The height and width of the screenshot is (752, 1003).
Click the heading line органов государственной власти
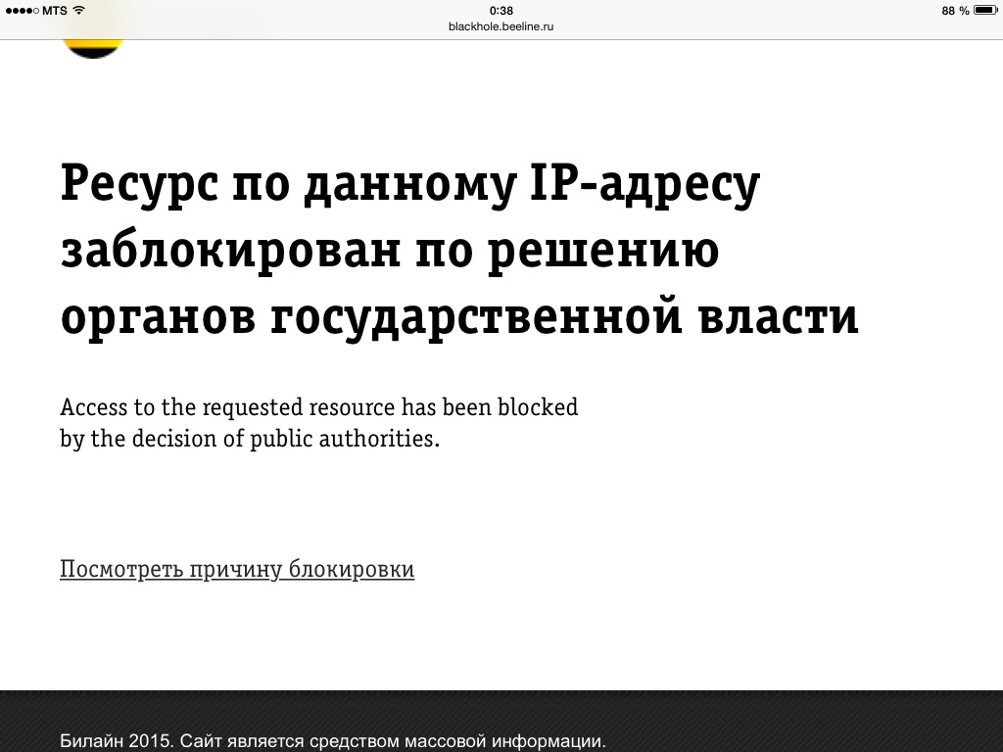click(x=458, y=317)
